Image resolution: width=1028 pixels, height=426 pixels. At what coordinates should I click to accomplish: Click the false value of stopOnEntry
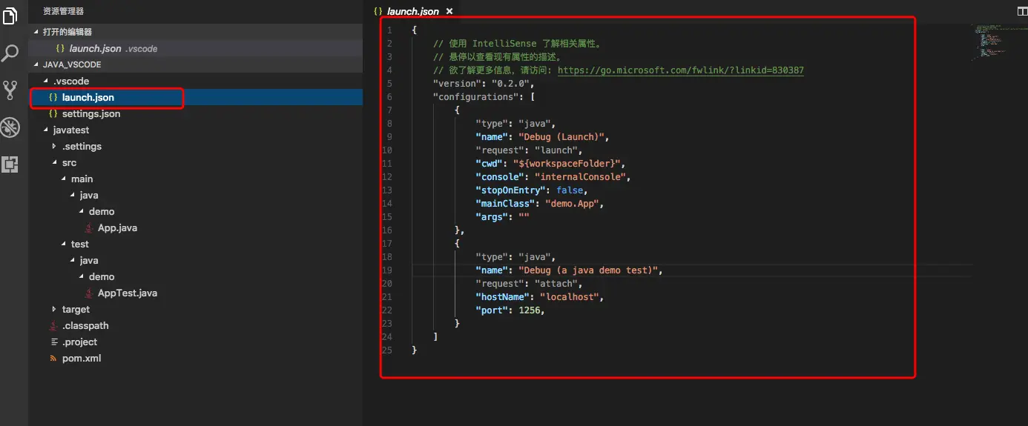pos(570,190)
